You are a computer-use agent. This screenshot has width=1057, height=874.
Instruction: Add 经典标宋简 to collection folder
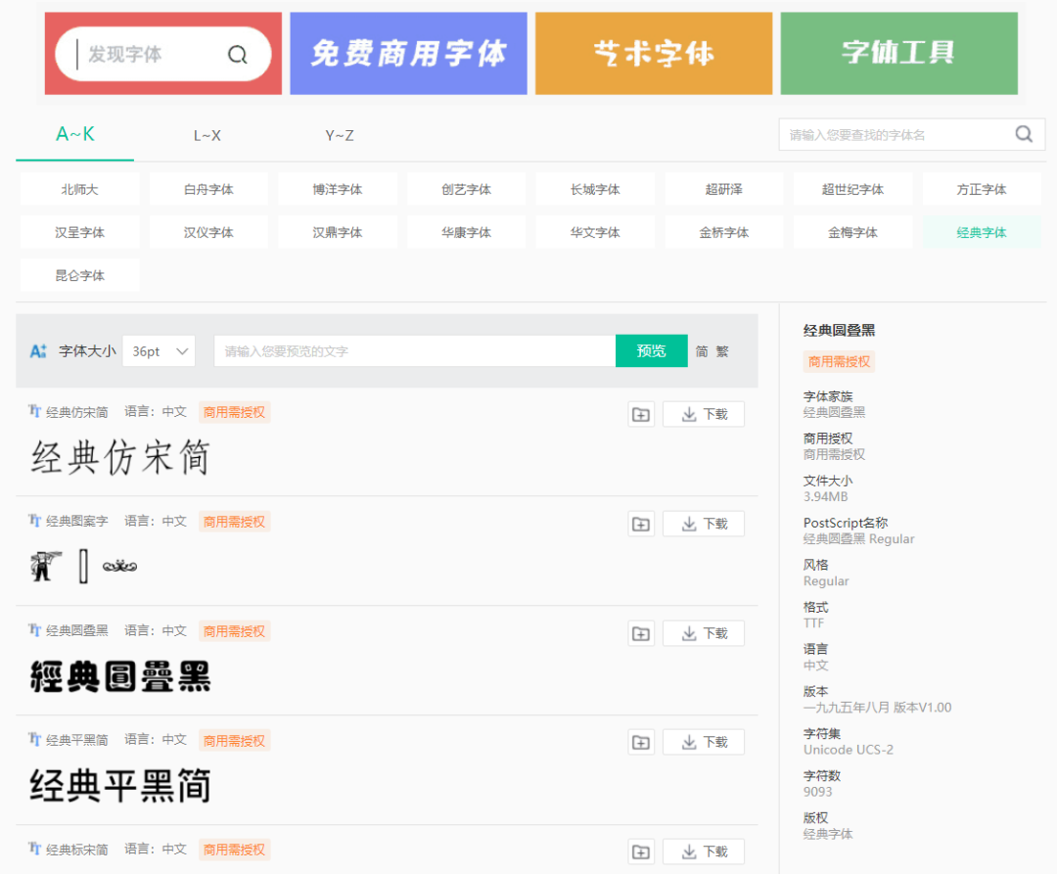tap(641, 851)
